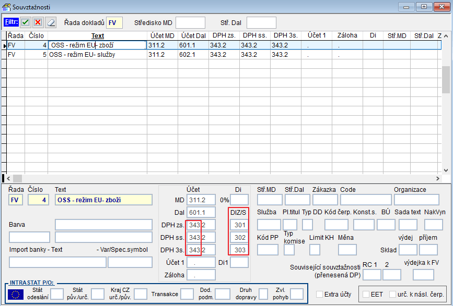Click the 602.1 cell in the grid
This screenshot has height=306, width=453.
(x=193, y=54)
